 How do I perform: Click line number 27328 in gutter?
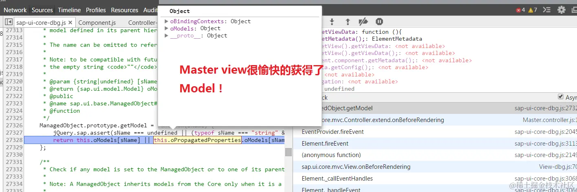(14, 140)
